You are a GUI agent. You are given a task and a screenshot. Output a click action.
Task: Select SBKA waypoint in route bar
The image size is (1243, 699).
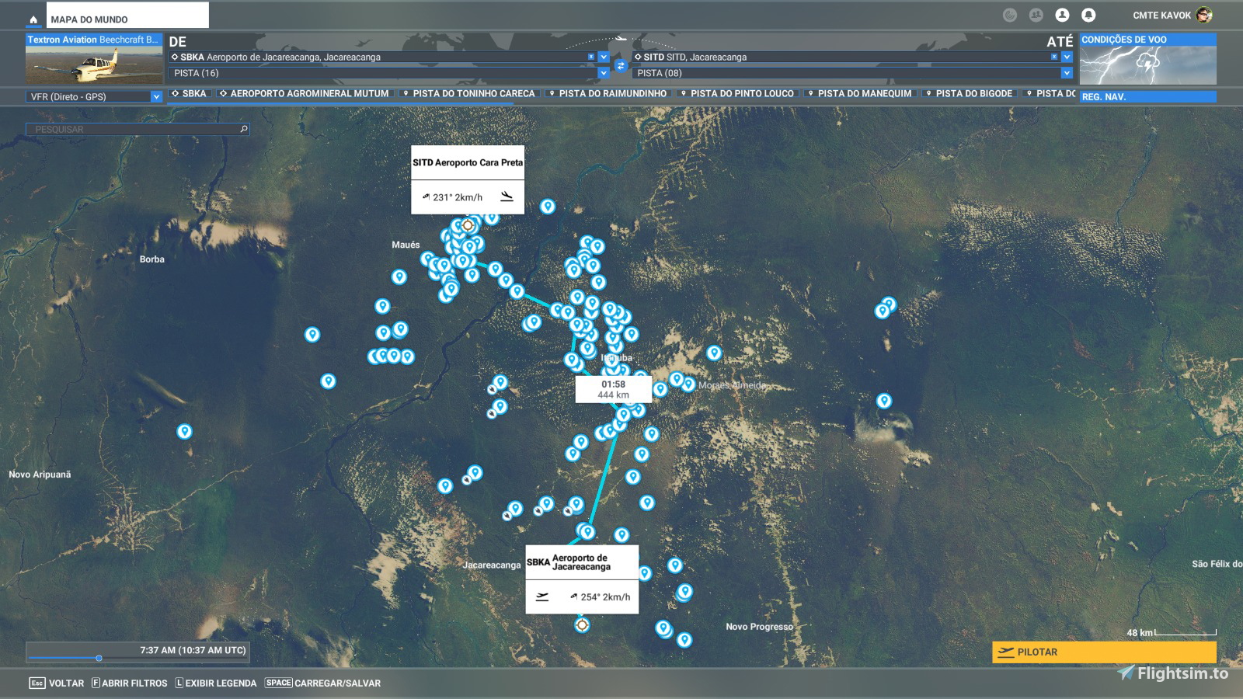[189, 93]
